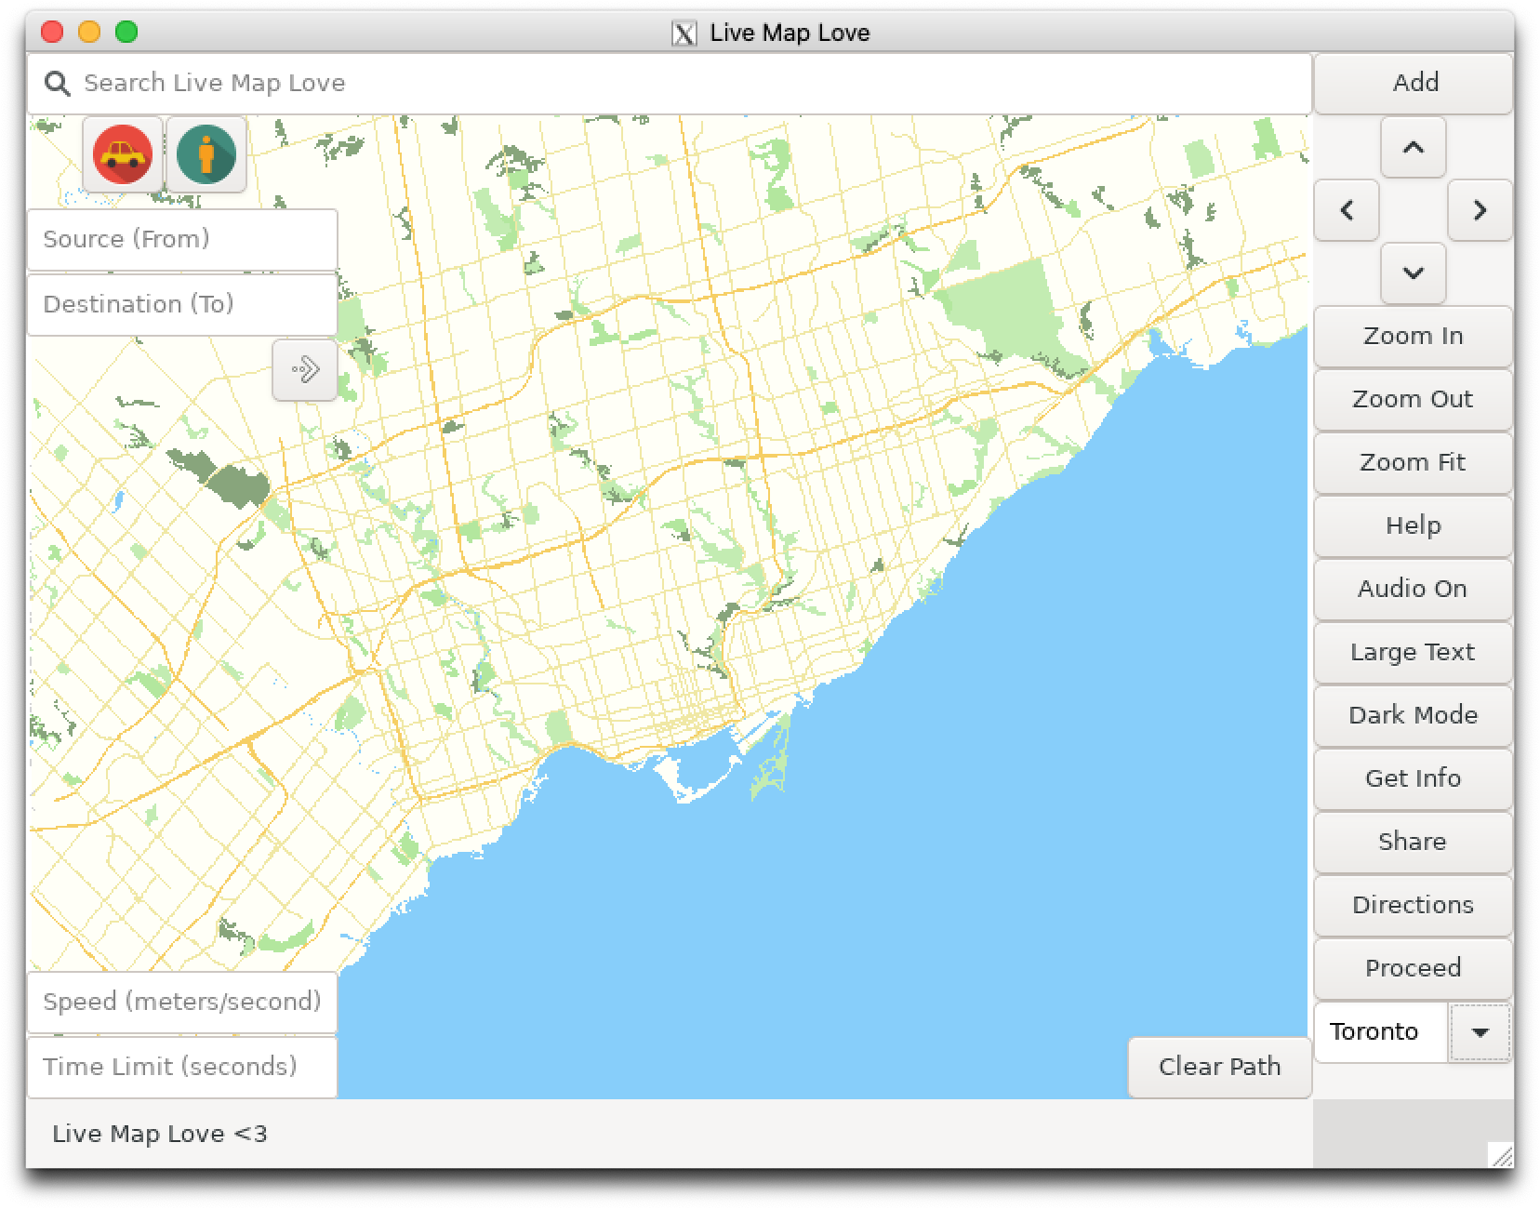Select the taxi travel mode icon

click(122, 154)
